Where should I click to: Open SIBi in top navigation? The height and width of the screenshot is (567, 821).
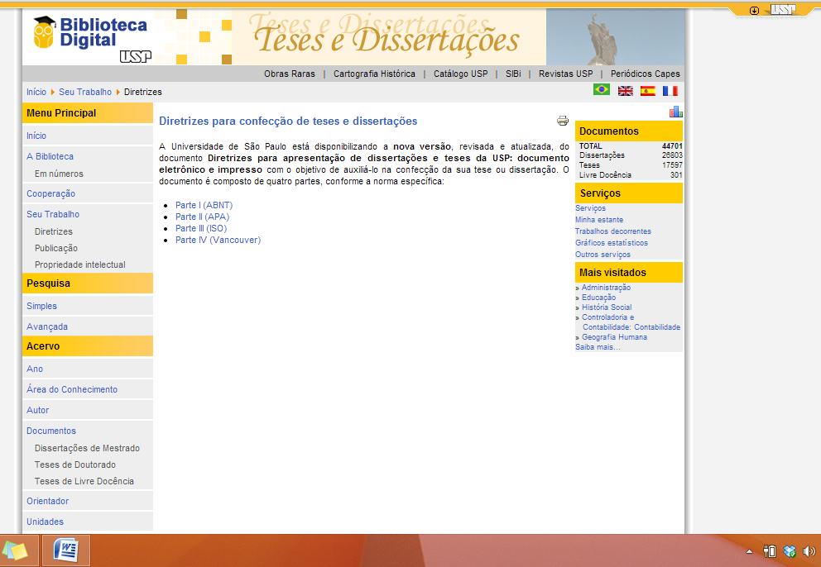click(513, 74)
